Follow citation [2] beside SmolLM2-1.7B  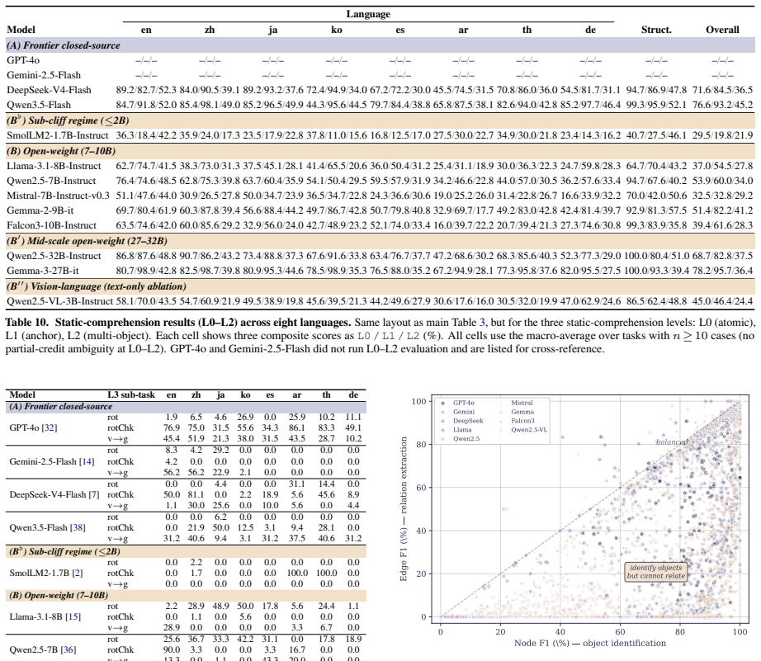click(x=77, y=574)
